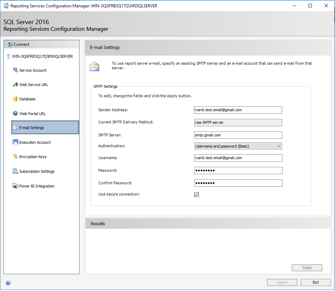This screenshot has width=335, height=291.
Task: Click the disabled Apply button
Action: pos(282,282)
